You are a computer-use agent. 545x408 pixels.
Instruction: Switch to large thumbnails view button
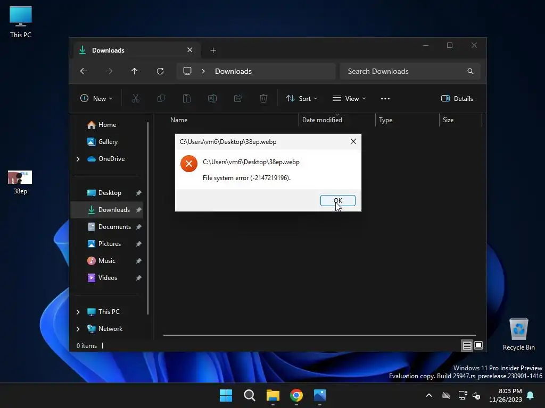click(x=478, y=345)
